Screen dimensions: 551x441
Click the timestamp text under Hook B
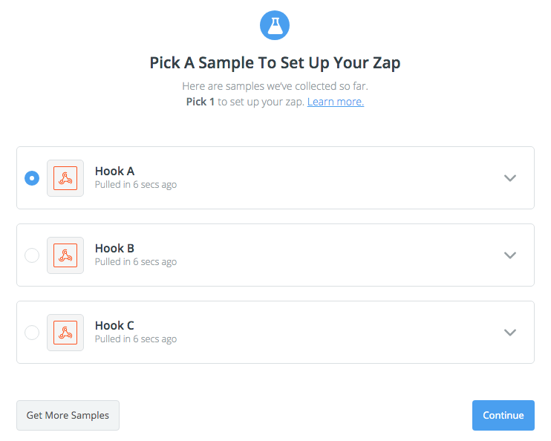tap(136, 262)
